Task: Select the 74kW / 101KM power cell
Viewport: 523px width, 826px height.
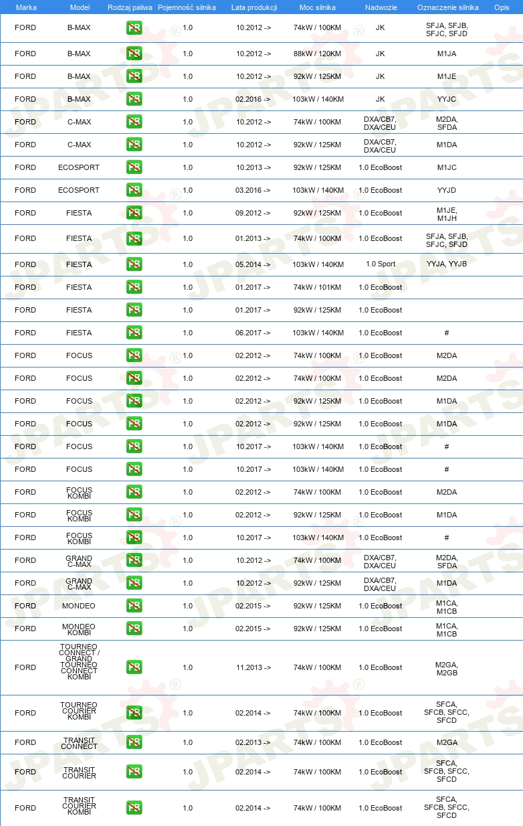Action: tap(318, 287)
